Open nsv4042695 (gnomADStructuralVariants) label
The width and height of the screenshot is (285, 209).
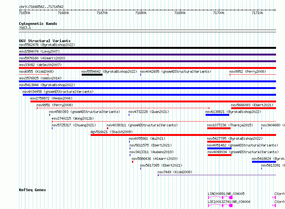click(x=175, y=71)
